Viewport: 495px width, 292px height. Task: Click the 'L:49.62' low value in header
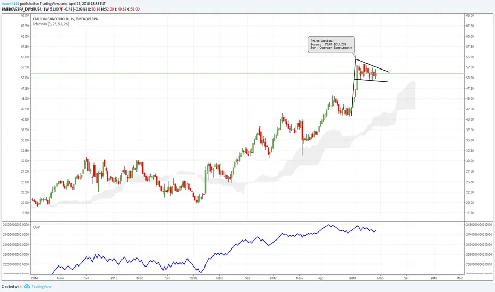coord(121,9)
